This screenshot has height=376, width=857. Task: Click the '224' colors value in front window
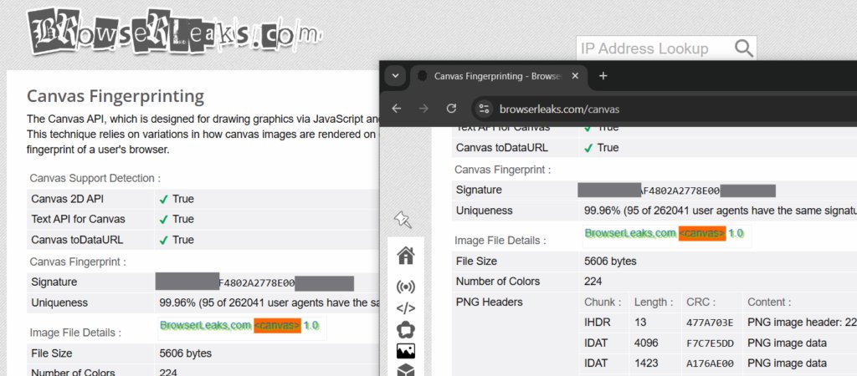point(593,282)
